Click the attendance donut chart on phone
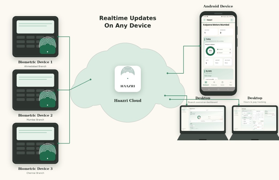 click(x=210, y=51)
